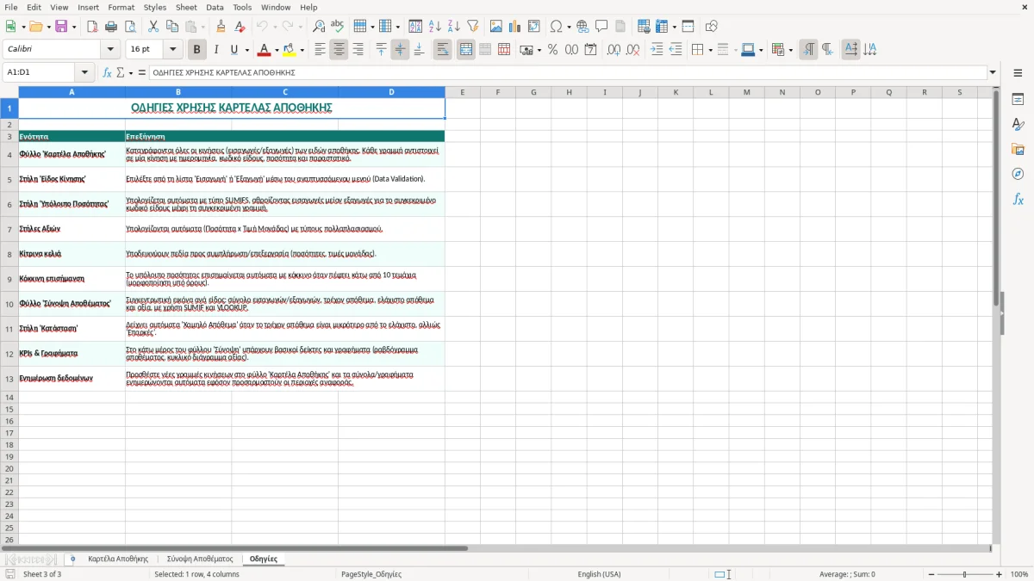1034x581 pixels.
Task: Toggle Bold formatting
Action: 196,50
